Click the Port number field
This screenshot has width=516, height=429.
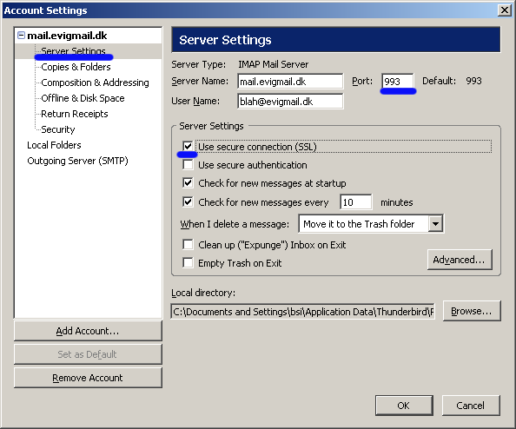pos(398,82)
